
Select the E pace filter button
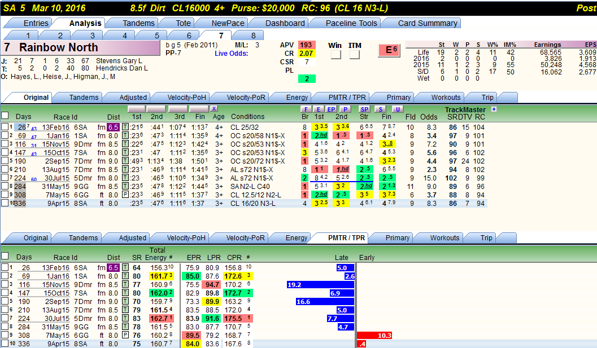(319, 109)
